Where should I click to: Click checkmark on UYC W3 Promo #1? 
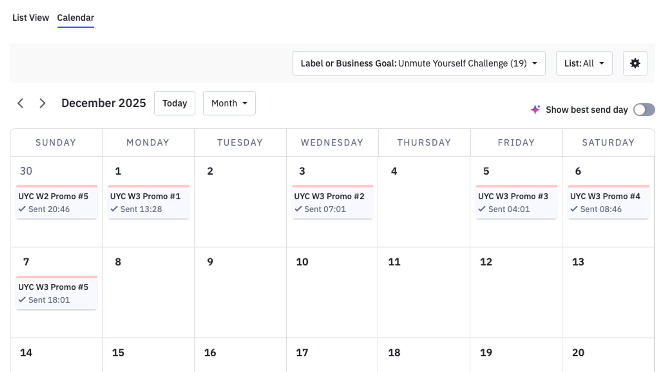[x=114, y=209]
